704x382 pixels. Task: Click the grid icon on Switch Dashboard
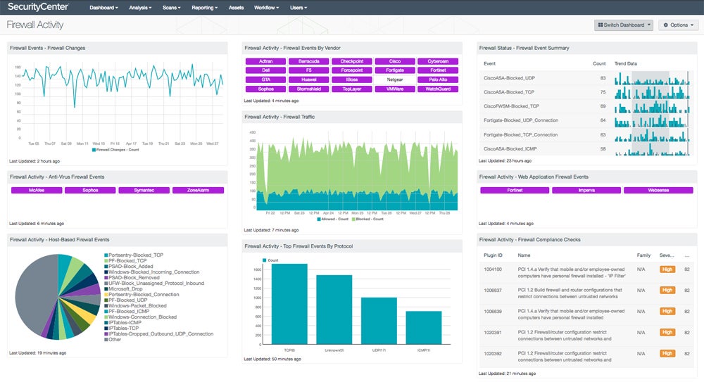[x=601, y=25]
